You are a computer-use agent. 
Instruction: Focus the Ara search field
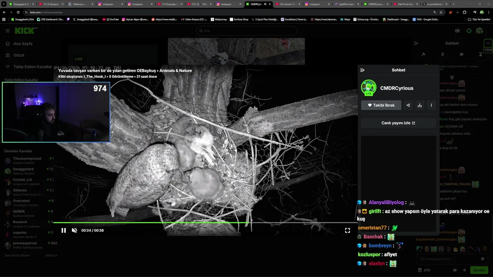246,31
